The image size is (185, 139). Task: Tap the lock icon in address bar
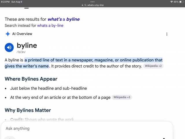[x=82, y=5]
